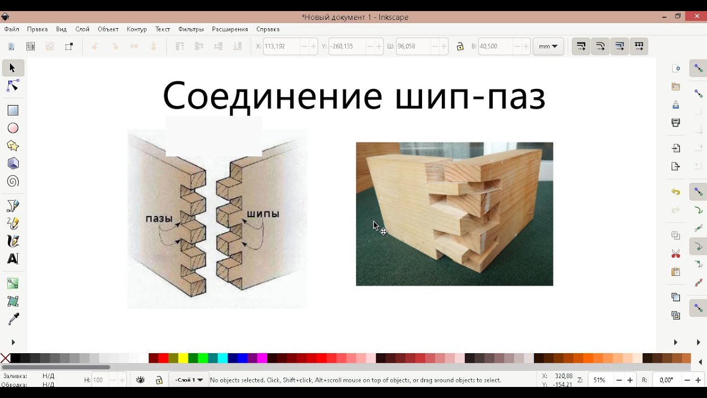The width and height of the screenshot is (707, 398).
Task: Open the Фильтры menu
Action: [x=191, y=29]
